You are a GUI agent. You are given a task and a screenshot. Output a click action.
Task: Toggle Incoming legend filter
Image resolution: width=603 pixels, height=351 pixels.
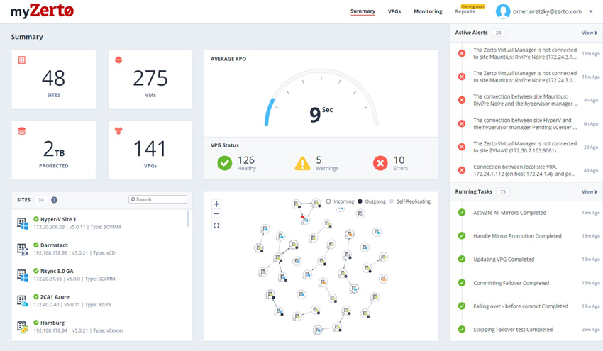point(340,201)
